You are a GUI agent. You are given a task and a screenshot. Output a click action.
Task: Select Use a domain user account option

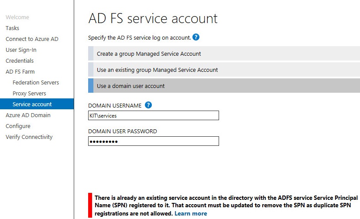click(x=224, y=86)
